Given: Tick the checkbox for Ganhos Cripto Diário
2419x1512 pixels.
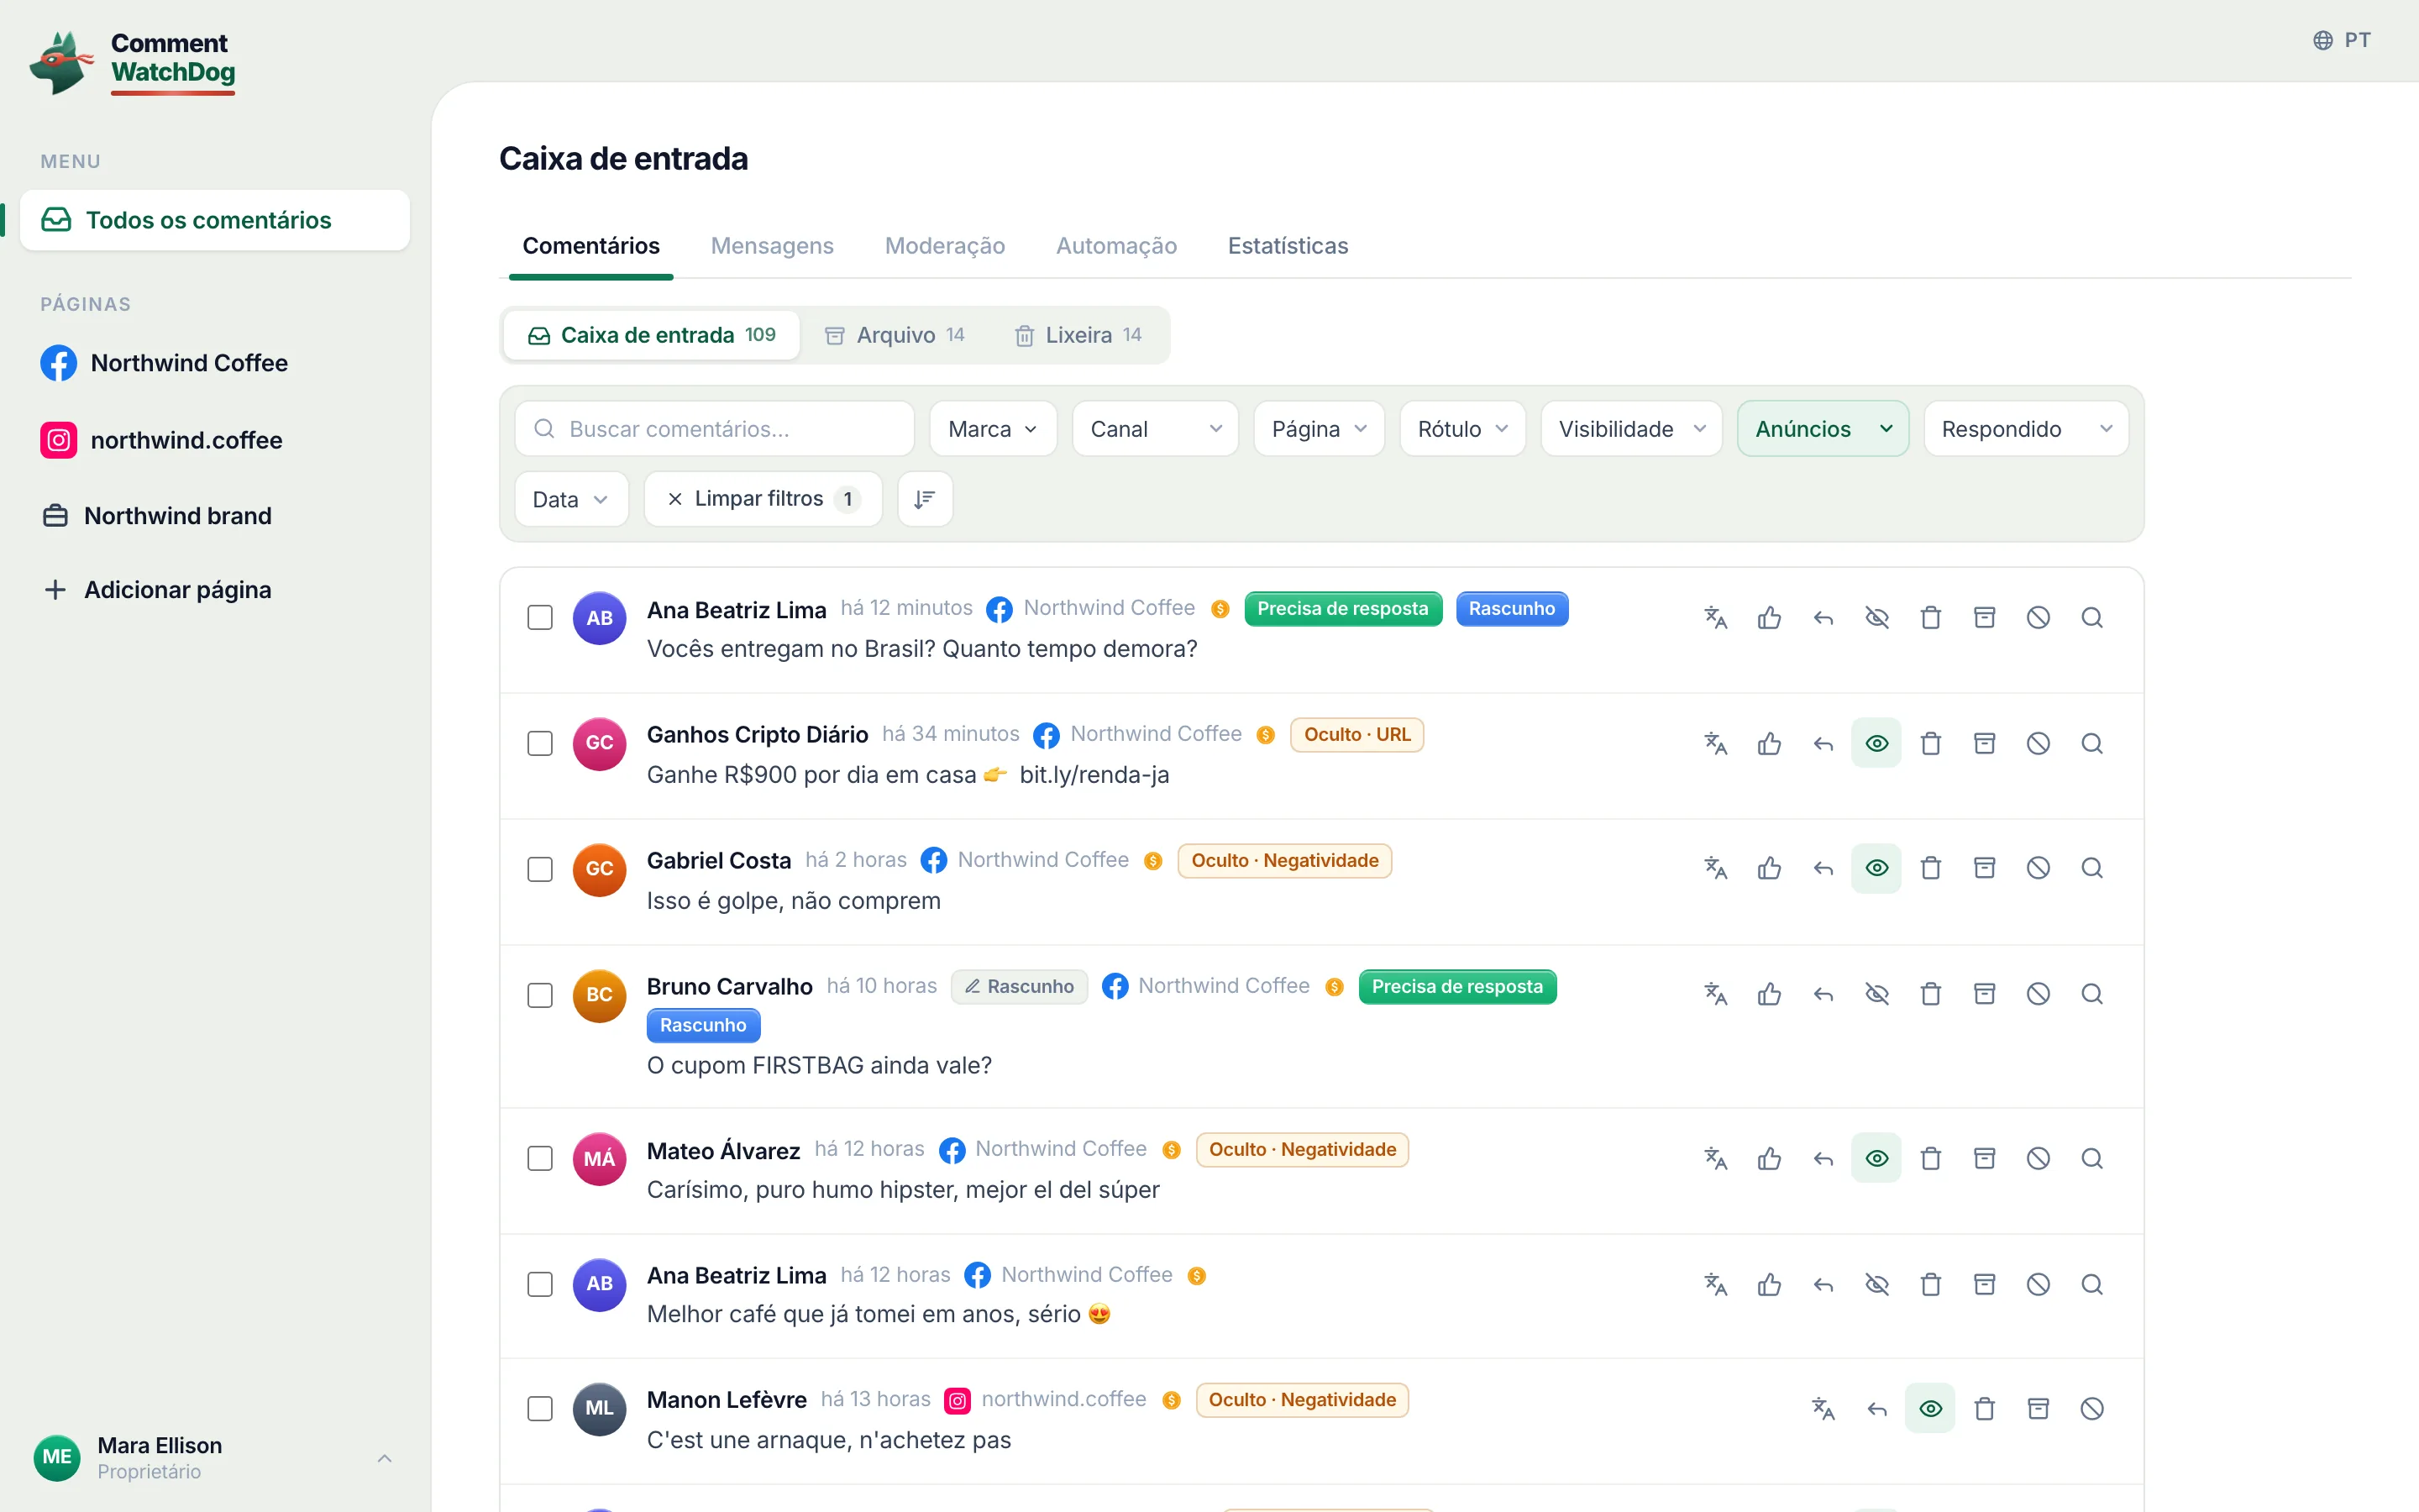Looking at the screenshot, I should [x=540, y=743].
